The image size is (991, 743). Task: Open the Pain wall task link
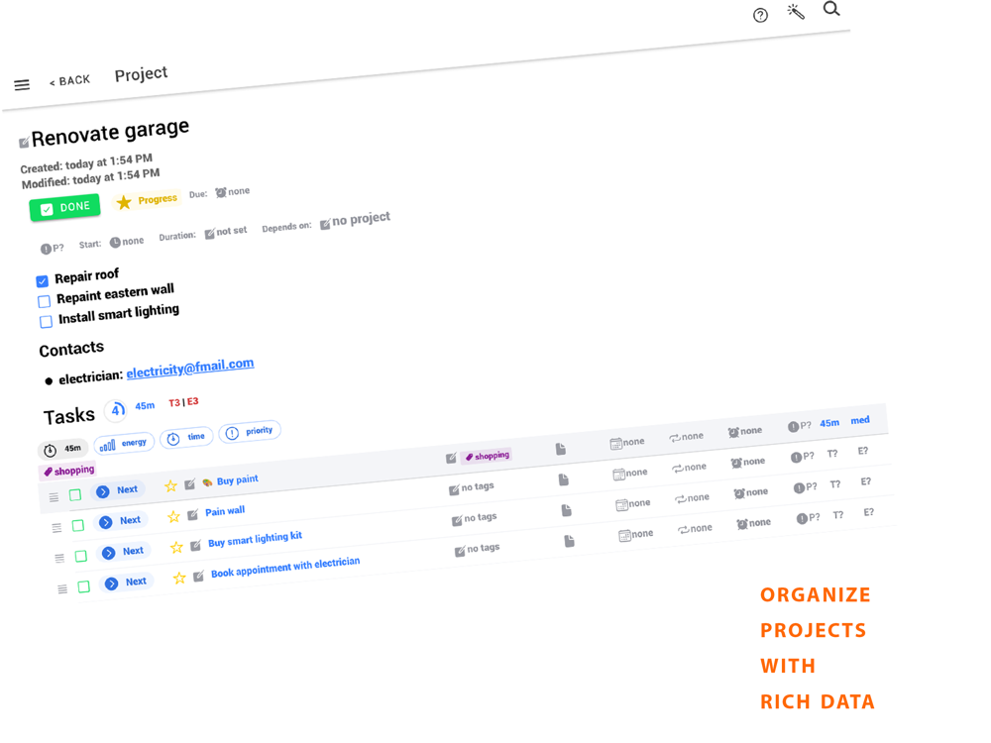(225, 511)
